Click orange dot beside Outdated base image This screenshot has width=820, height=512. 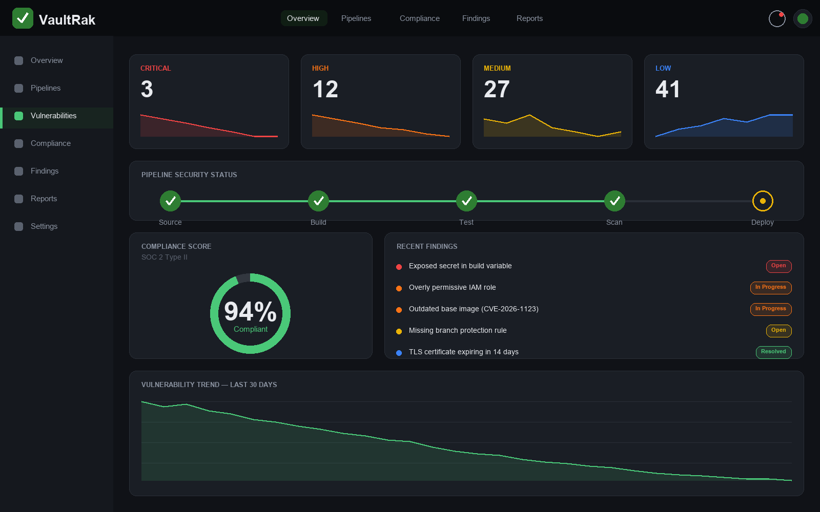tap(399, 310)
